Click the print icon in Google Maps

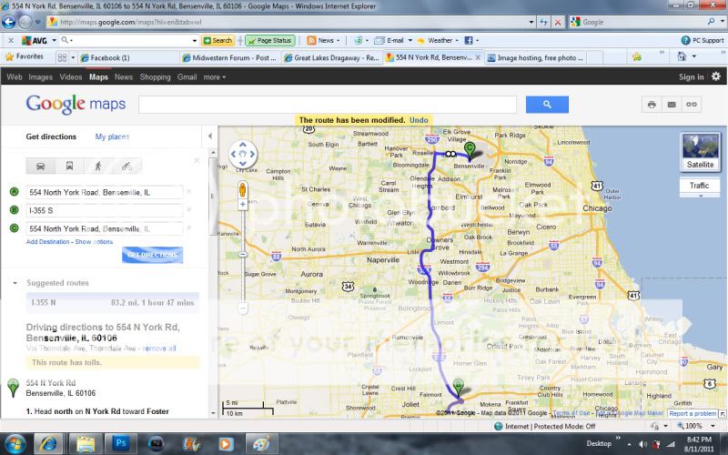point(652,105)
